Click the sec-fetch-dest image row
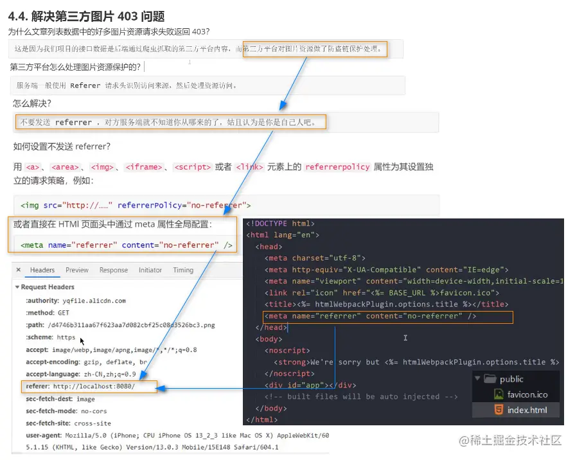The width and height of the screenshot is (575, 460). point(60,399)
